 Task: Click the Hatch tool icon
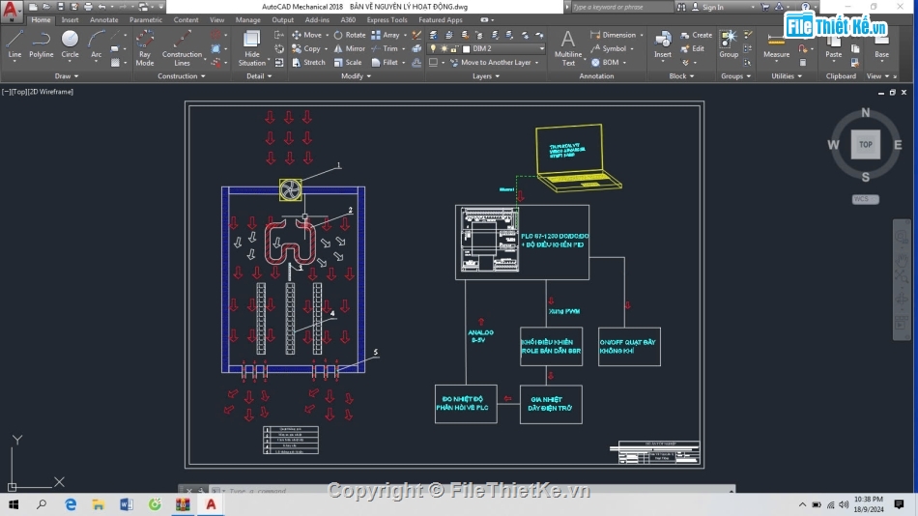pyautogui.click(x=115, y=62)
